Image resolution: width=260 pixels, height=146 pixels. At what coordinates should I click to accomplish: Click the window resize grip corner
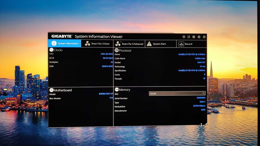click(x=206, y=124)
